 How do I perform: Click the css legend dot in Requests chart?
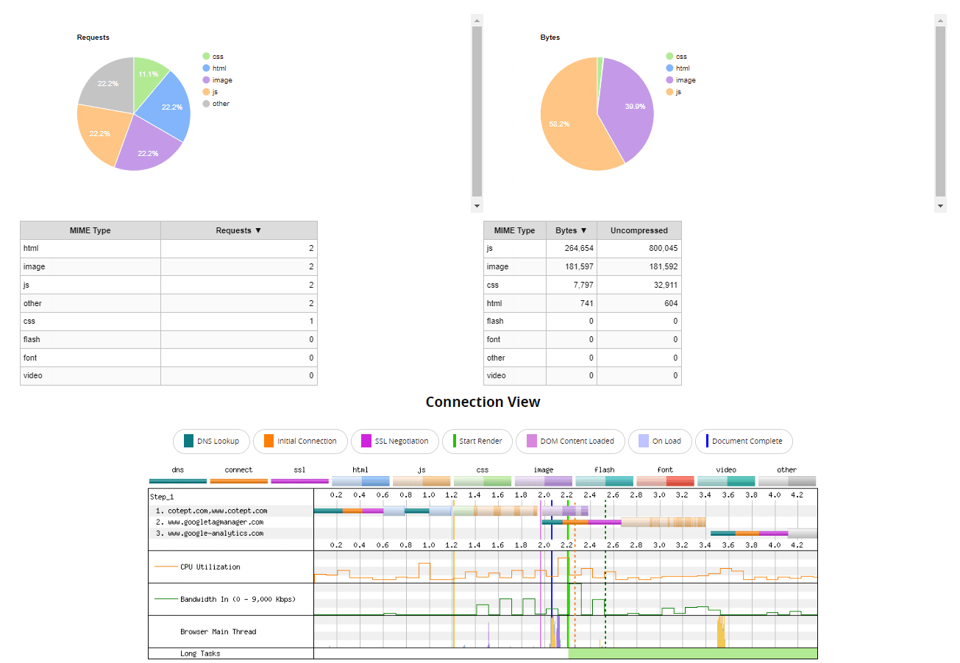click(x=206, y=57)
